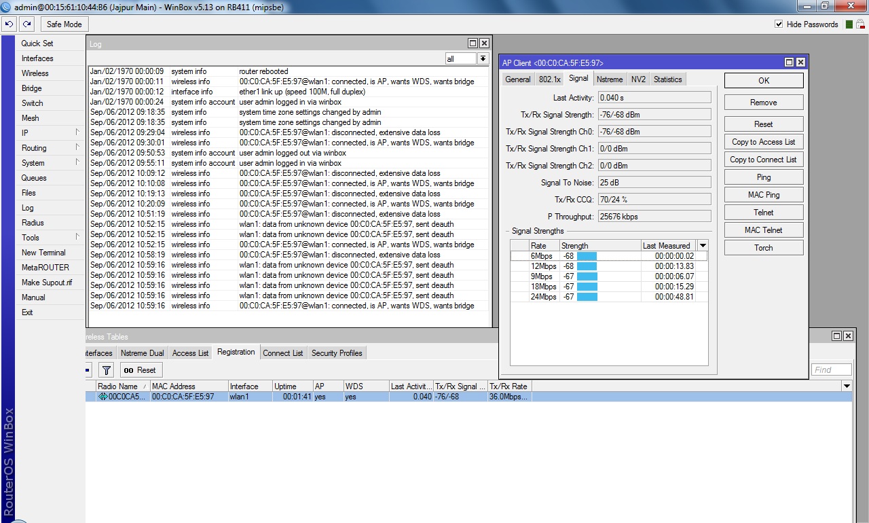Click the Redo arrow in the toolbar

click(26, 24)
